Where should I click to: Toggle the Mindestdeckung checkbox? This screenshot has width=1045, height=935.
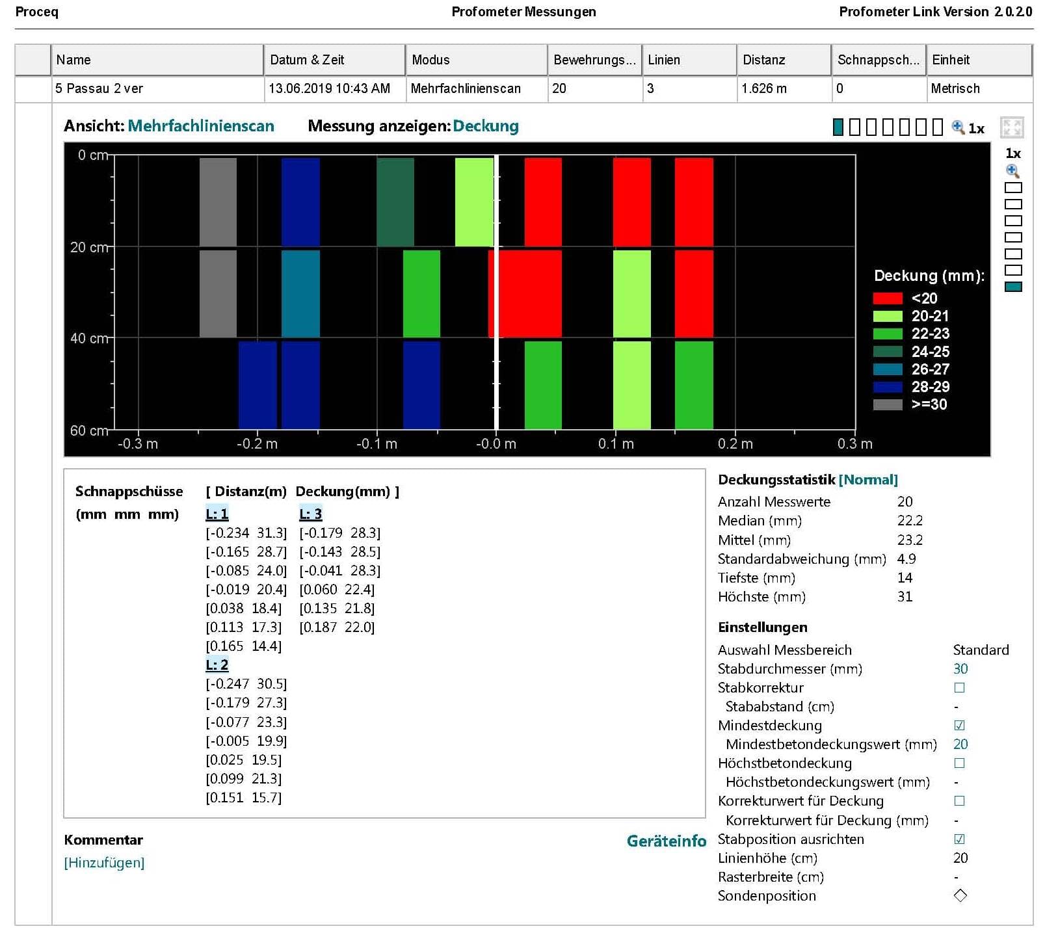(x=959, y=725)
